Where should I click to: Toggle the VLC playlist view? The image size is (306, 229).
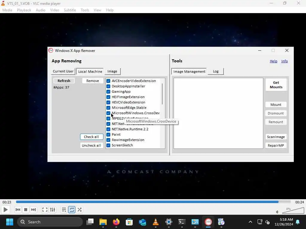click(x=64, y=210)
